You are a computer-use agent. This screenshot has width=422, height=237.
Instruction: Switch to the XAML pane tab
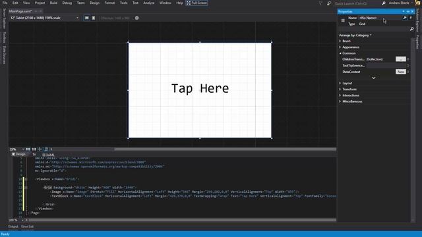click(48, 155)
